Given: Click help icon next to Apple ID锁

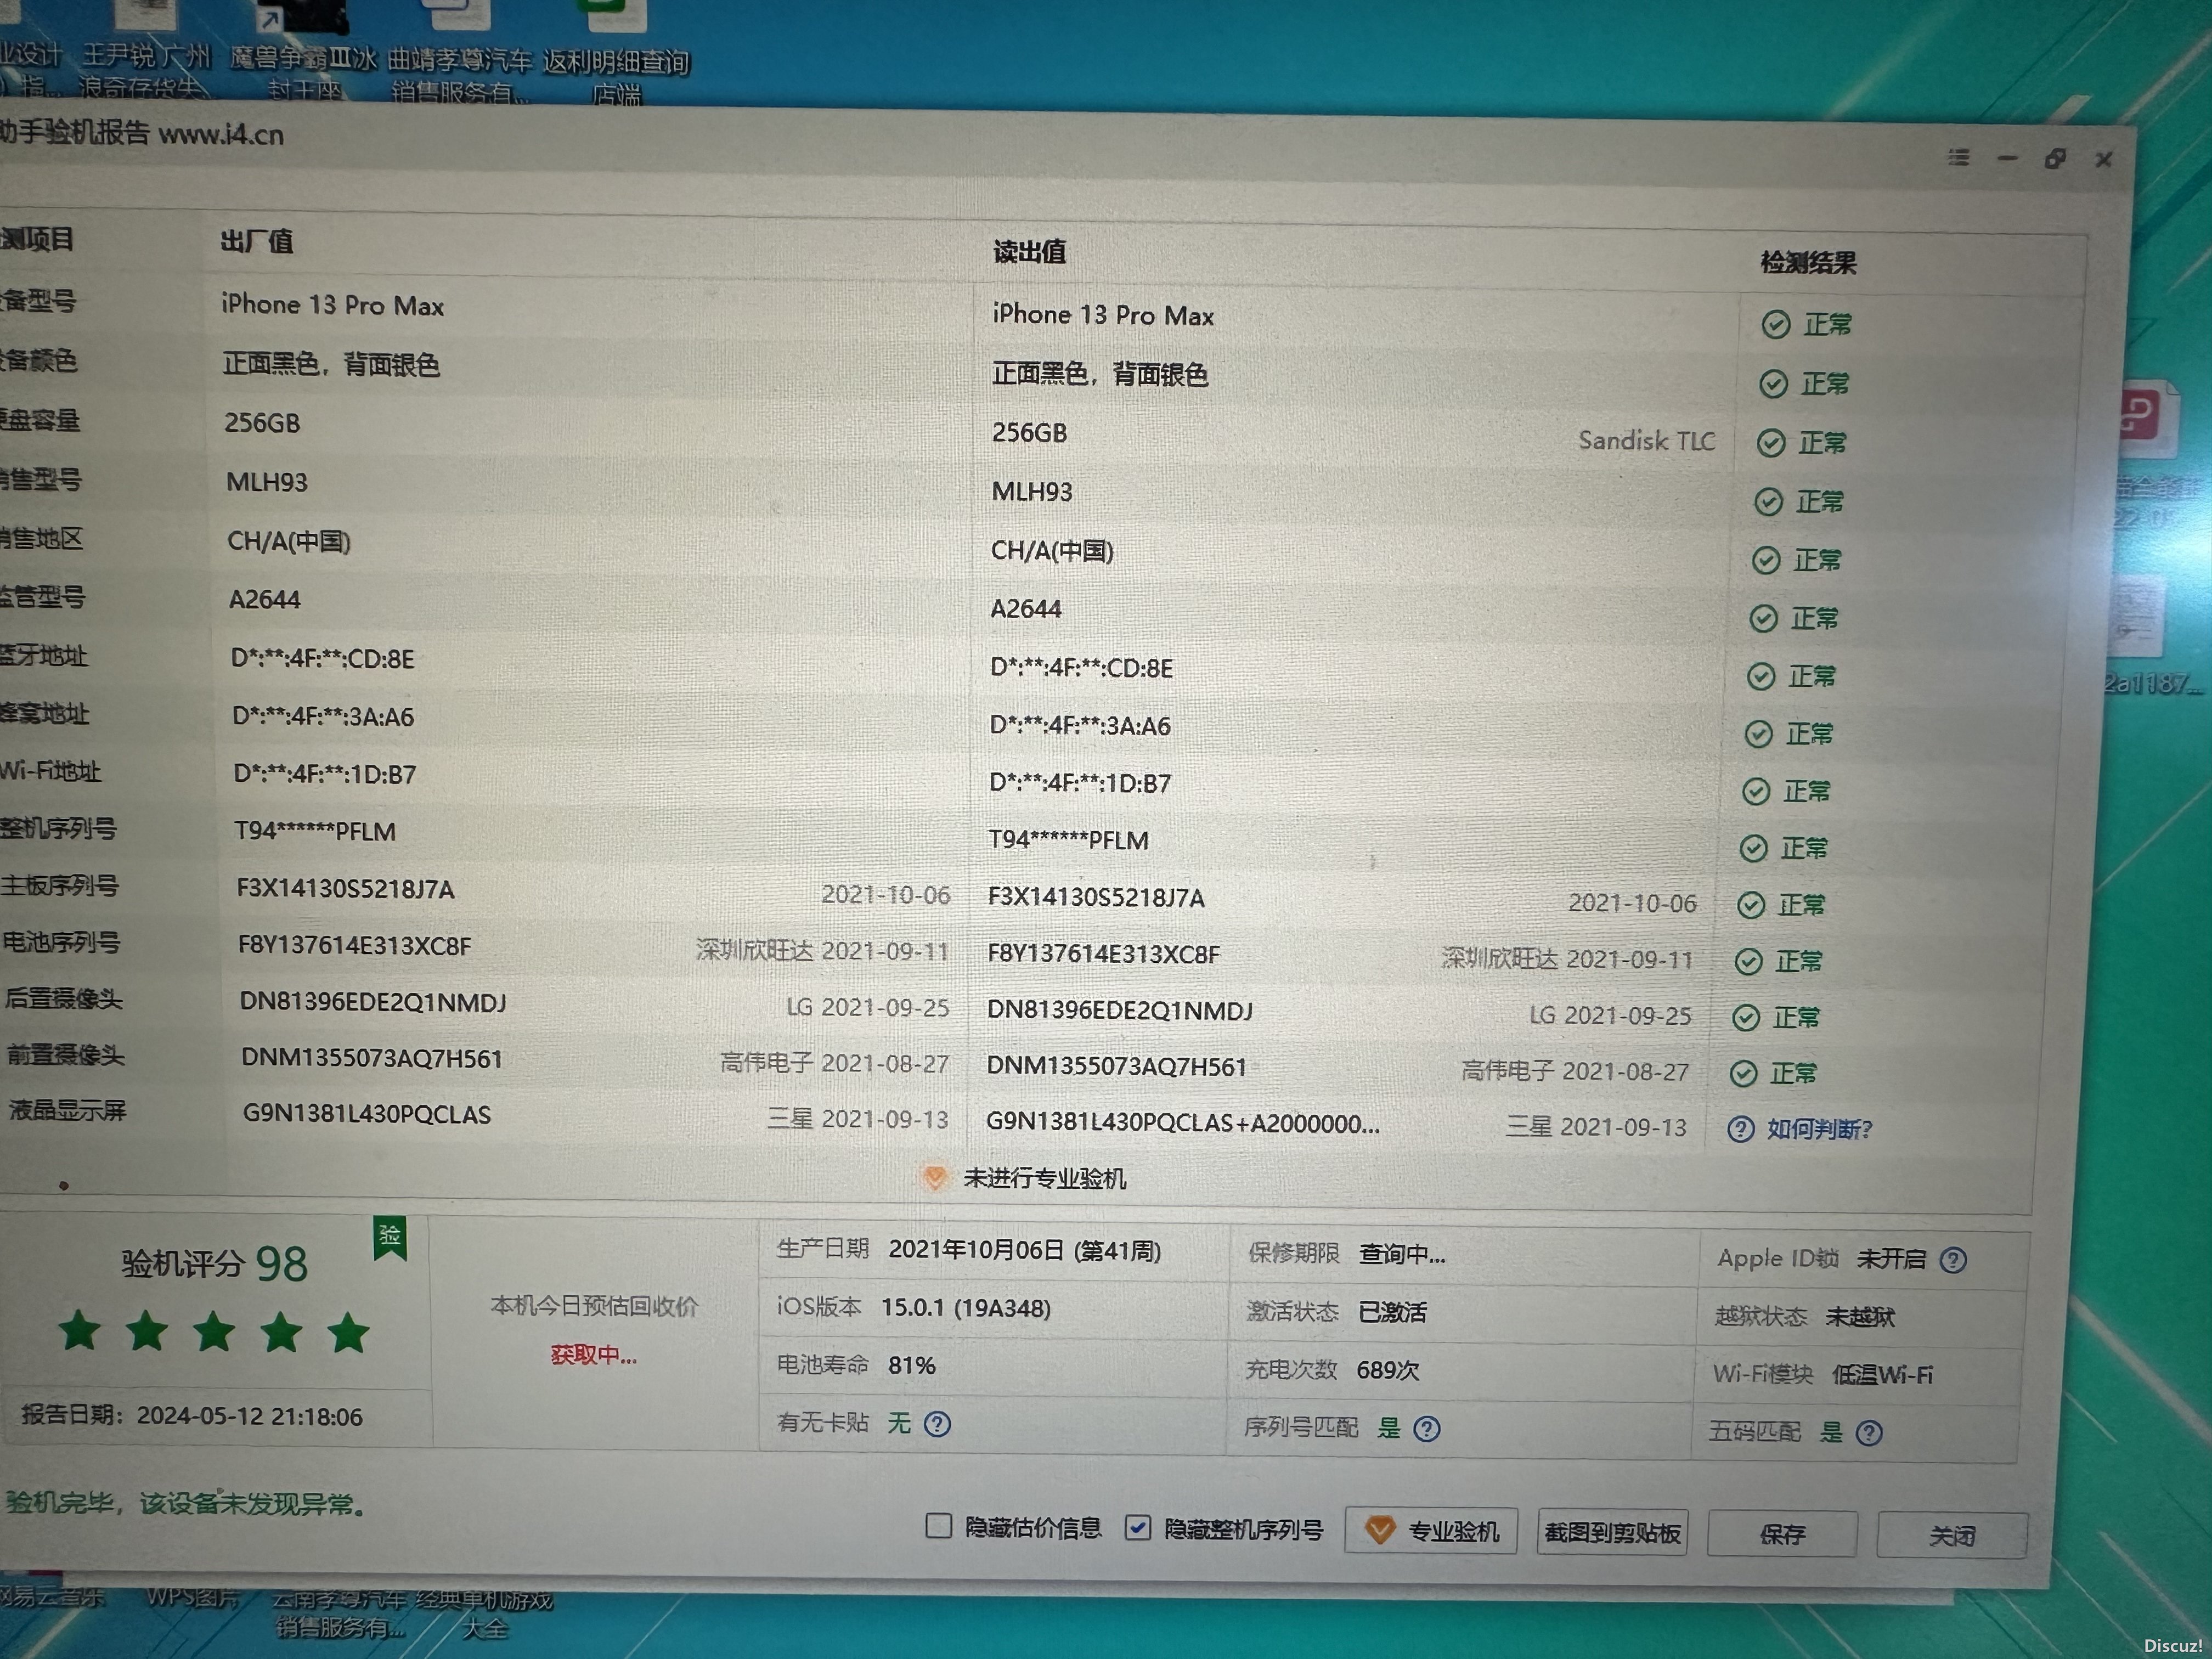Looking at the screenshot, I should point(1953,1260).
